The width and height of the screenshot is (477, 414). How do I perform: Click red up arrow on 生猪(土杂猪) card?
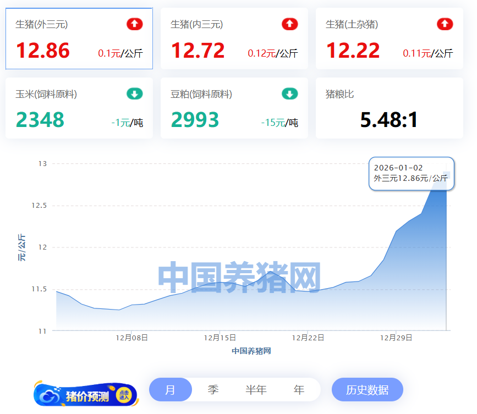(x=445, y=24)
